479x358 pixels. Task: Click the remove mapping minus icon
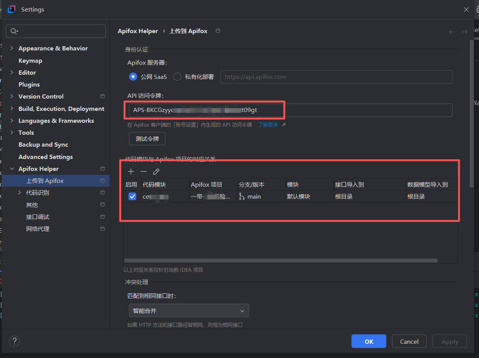point(144,172)
